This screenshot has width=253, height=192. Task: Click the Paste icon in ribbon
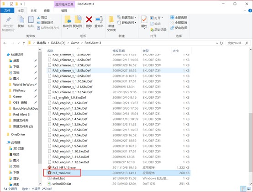point(31,20)
